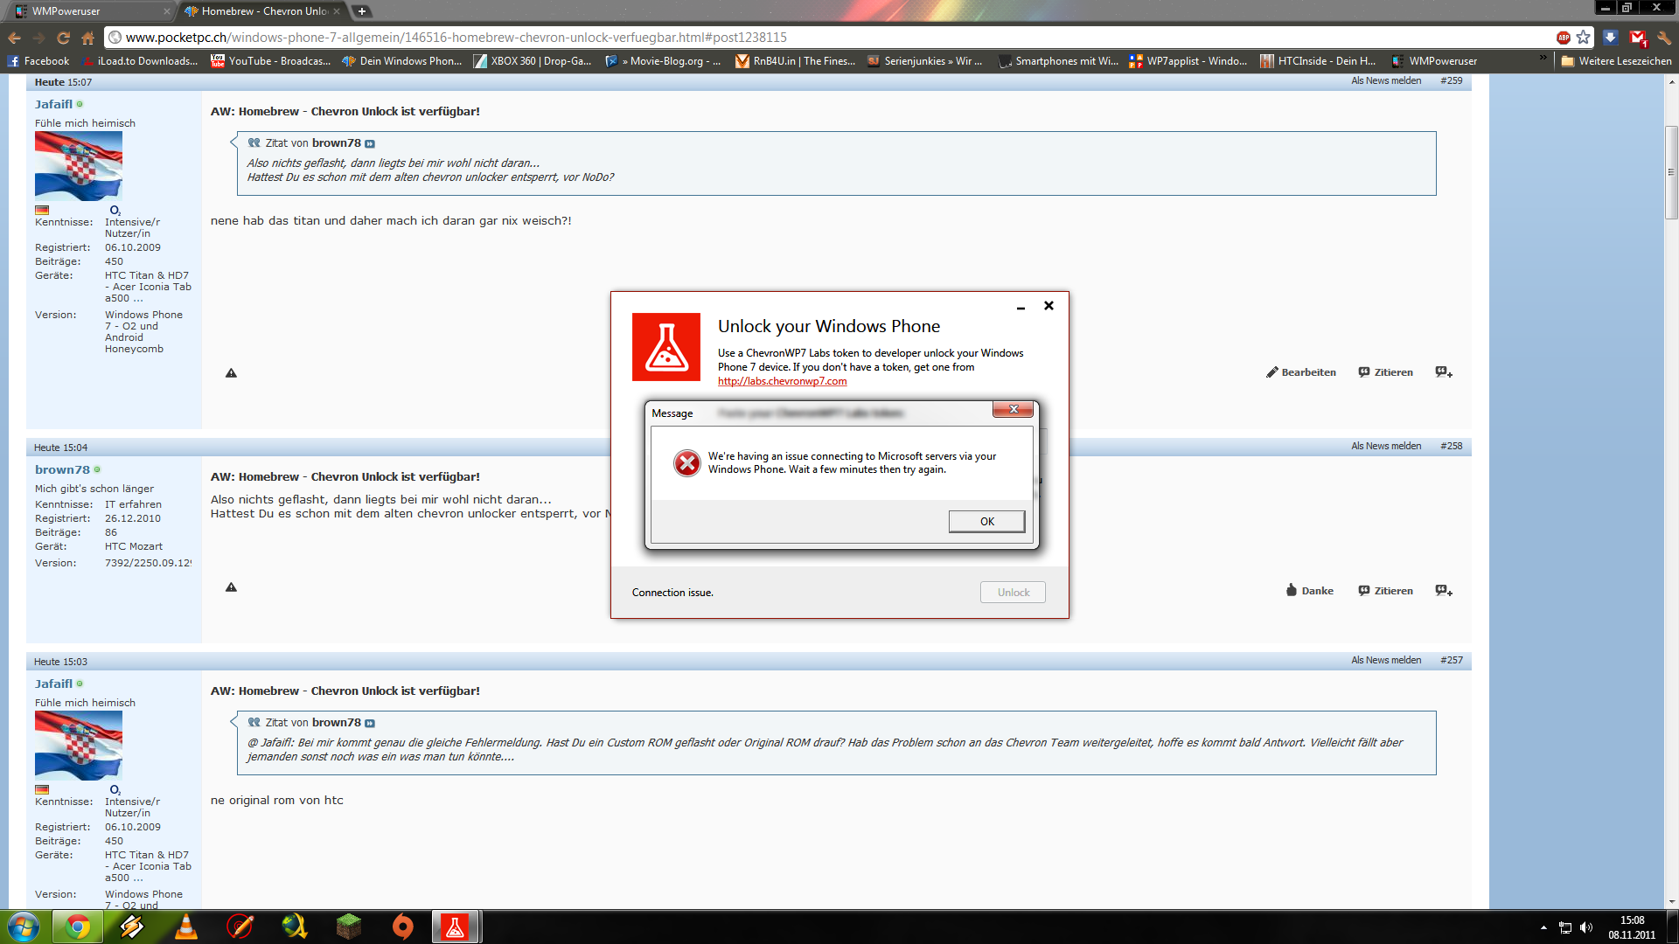
Task: Bookmark this page with the star
Action: (1583, 38)
